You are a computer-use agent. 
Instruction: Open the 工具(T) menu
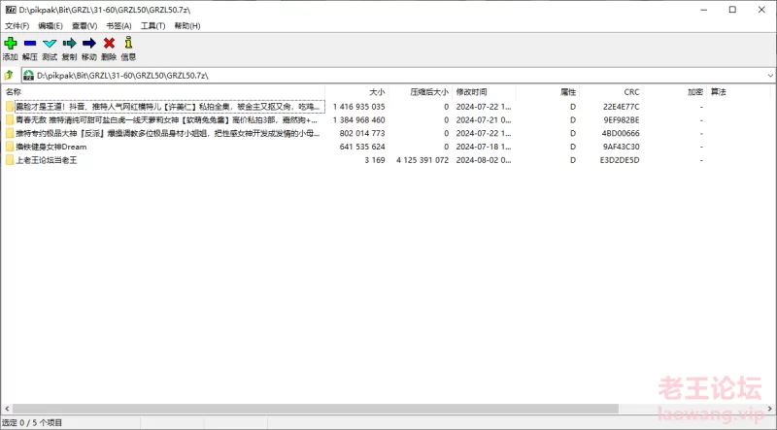pyautogui.click(x=152, y=26)
